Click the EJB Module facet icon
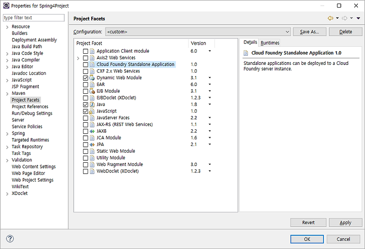Viewport: 365px width, 249px height. click(92, 91)
